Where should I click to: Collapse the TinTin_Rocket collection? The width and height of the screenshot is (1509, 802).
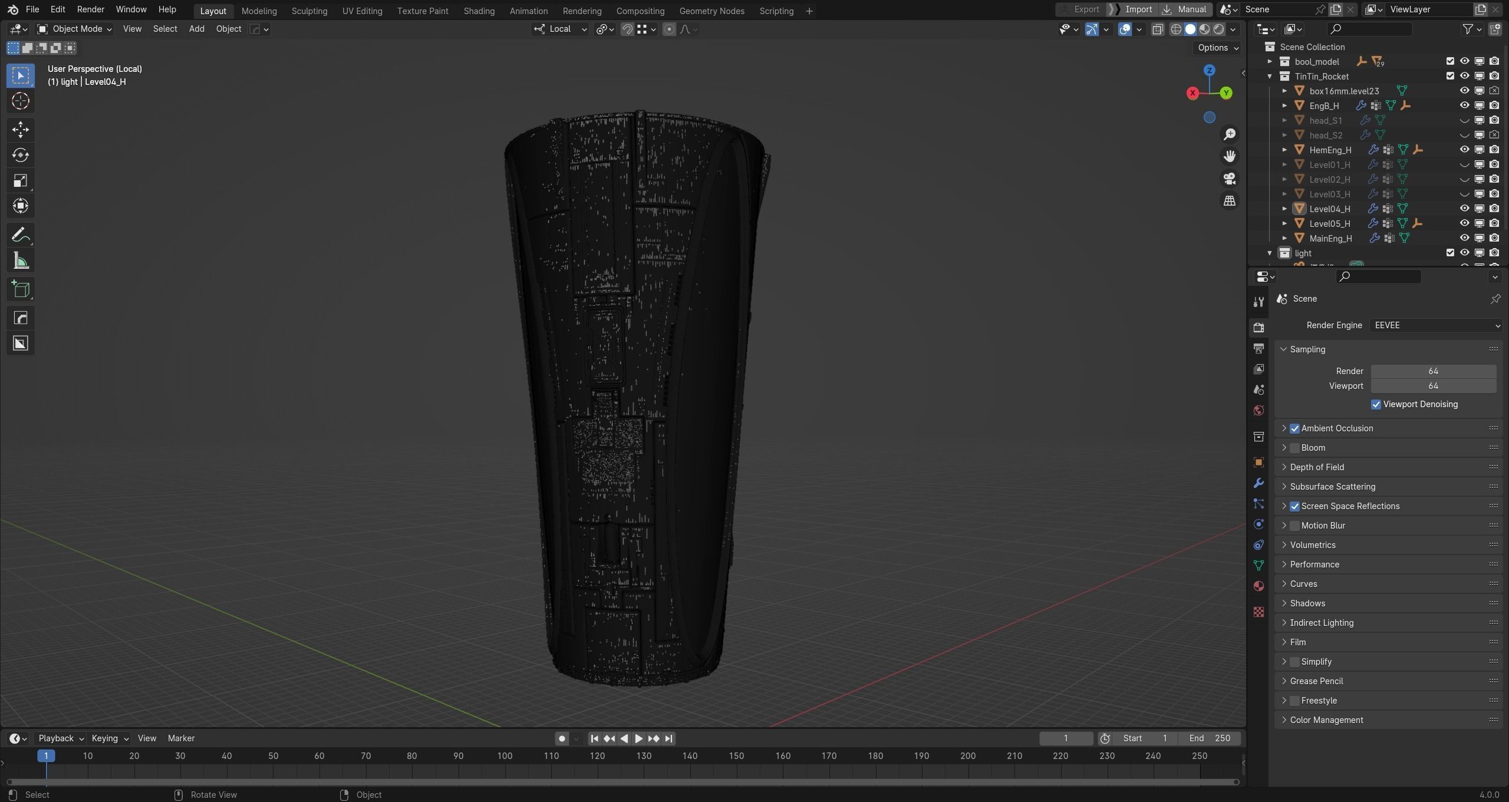[1270, 76]
